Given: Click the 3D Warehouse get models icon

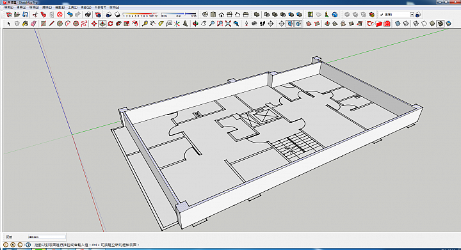Looking at the screenshot, I should [x=347, y=14].
